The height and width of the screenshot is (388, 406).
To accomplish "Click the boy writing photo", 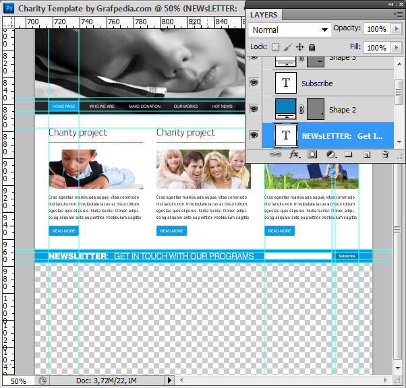I will click(96, 169).
